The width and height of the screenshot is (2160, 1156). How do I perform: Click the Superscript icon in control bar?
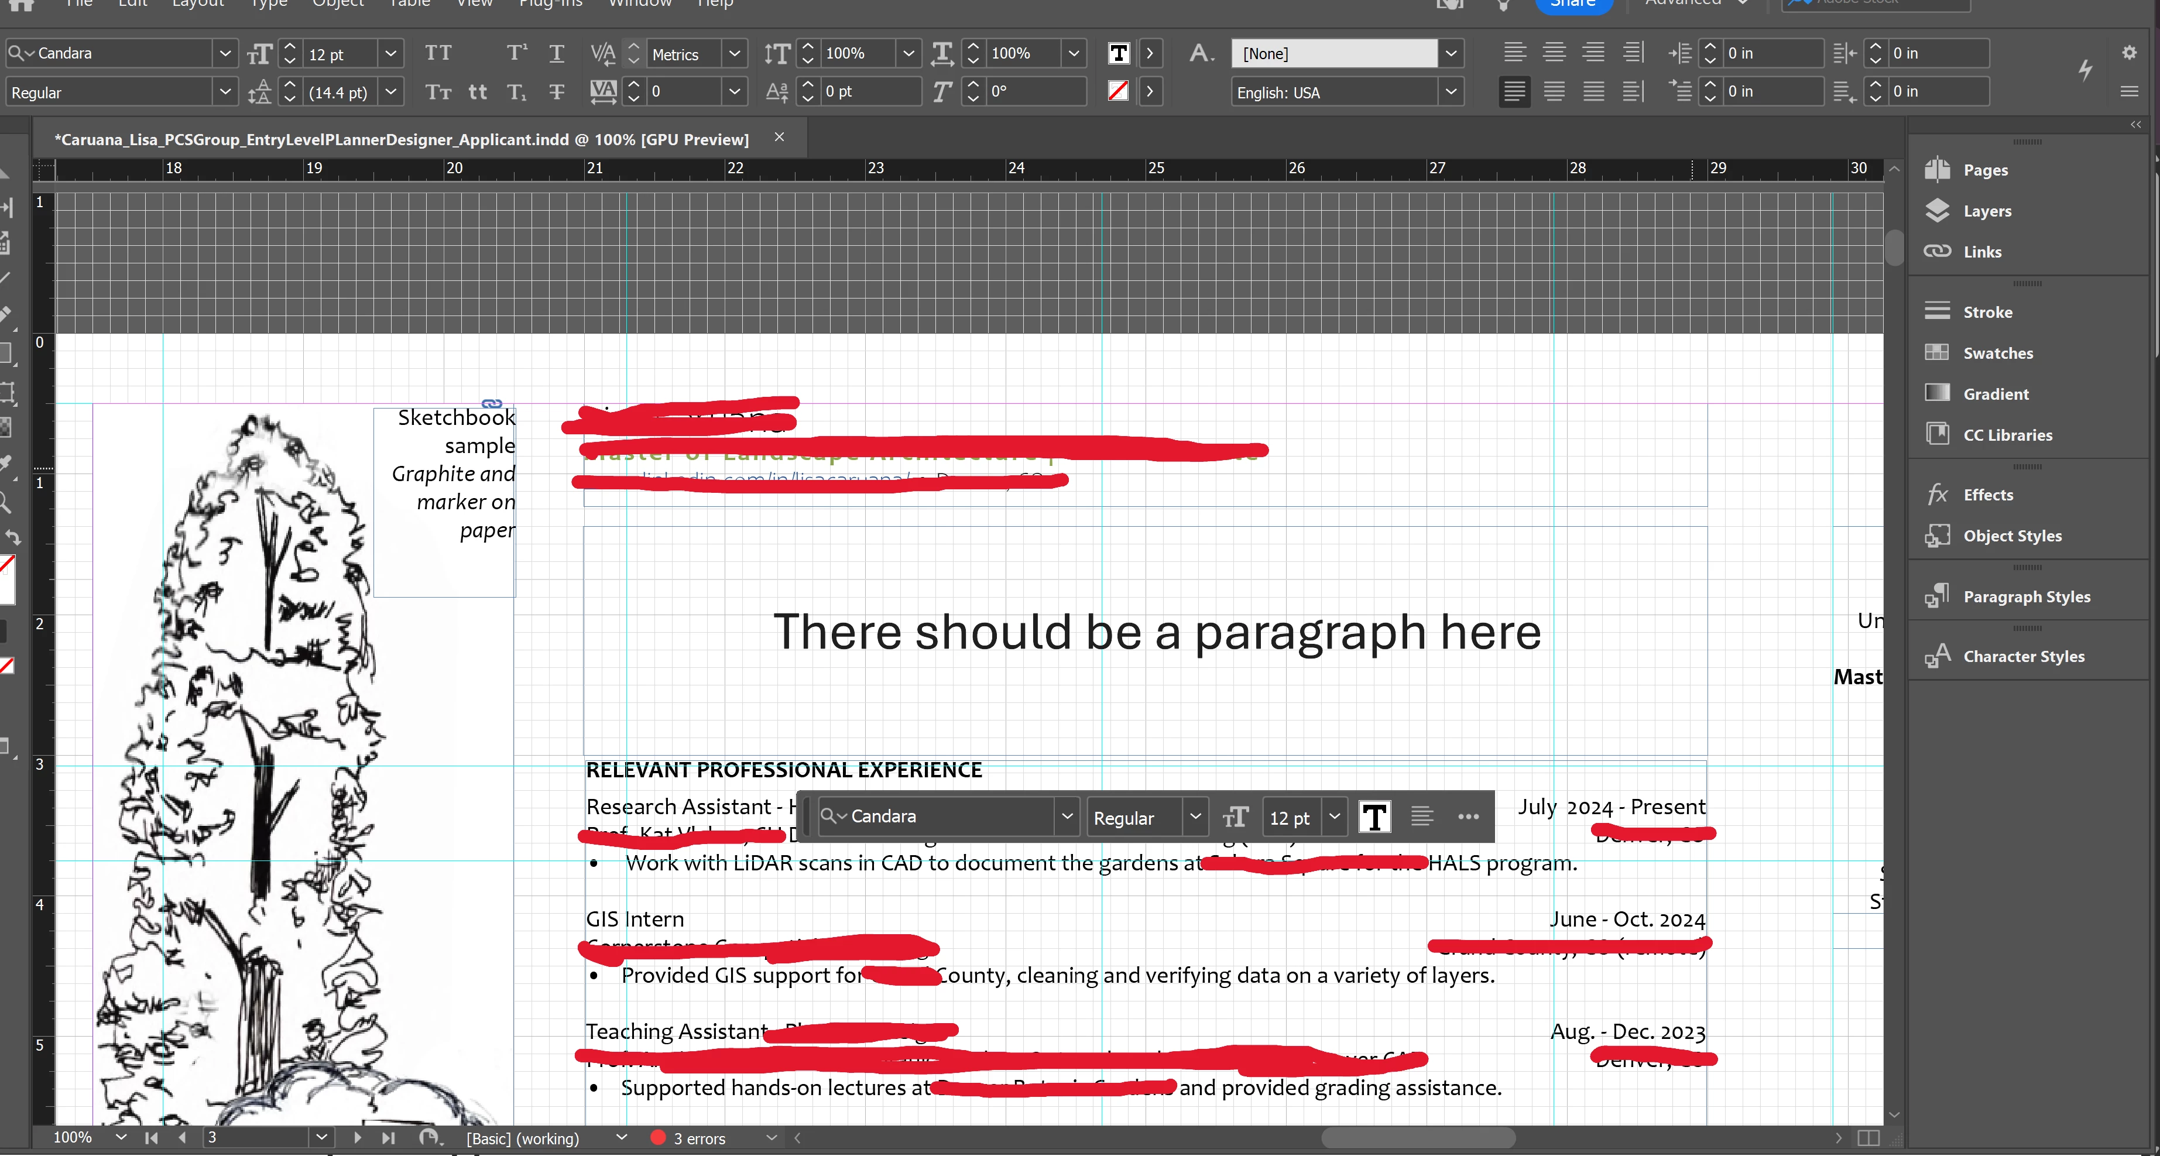516,54
